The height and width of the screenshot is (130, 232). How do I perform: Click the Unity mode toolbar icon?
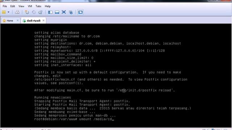pyautogui.click(x=71, y=12)
